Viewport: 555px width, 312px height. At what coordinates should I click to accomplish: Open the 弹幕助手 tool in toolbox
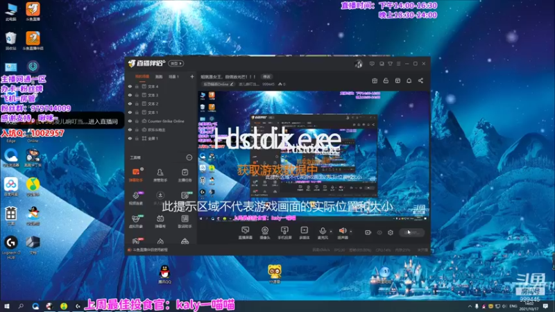pos(136,175)
